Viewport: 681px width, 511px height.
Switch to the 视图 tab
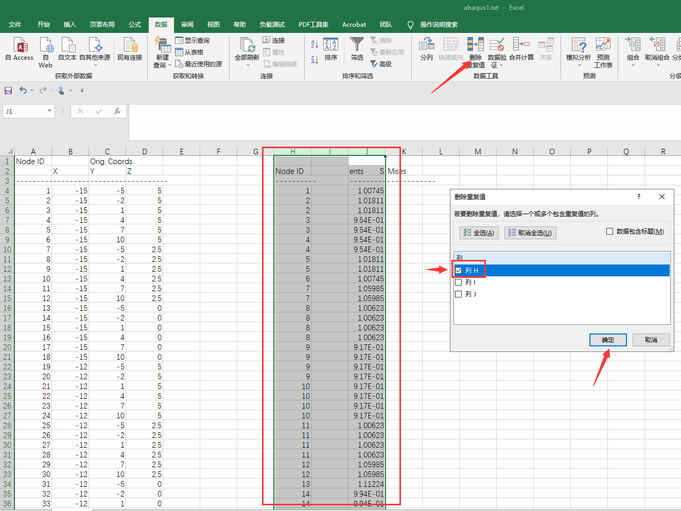[214, 25]
